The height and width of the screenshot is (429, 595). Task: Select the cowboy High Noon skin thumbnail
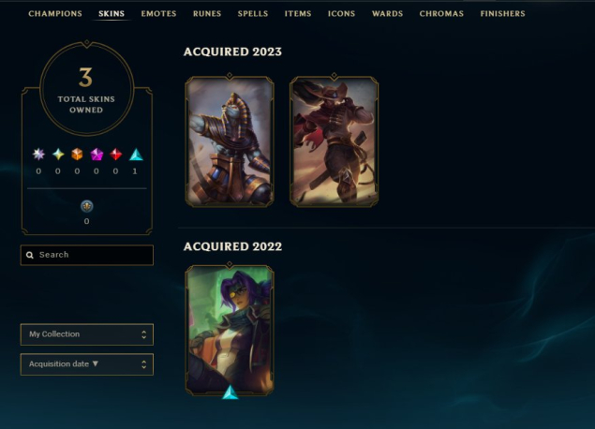coord(334,141)
